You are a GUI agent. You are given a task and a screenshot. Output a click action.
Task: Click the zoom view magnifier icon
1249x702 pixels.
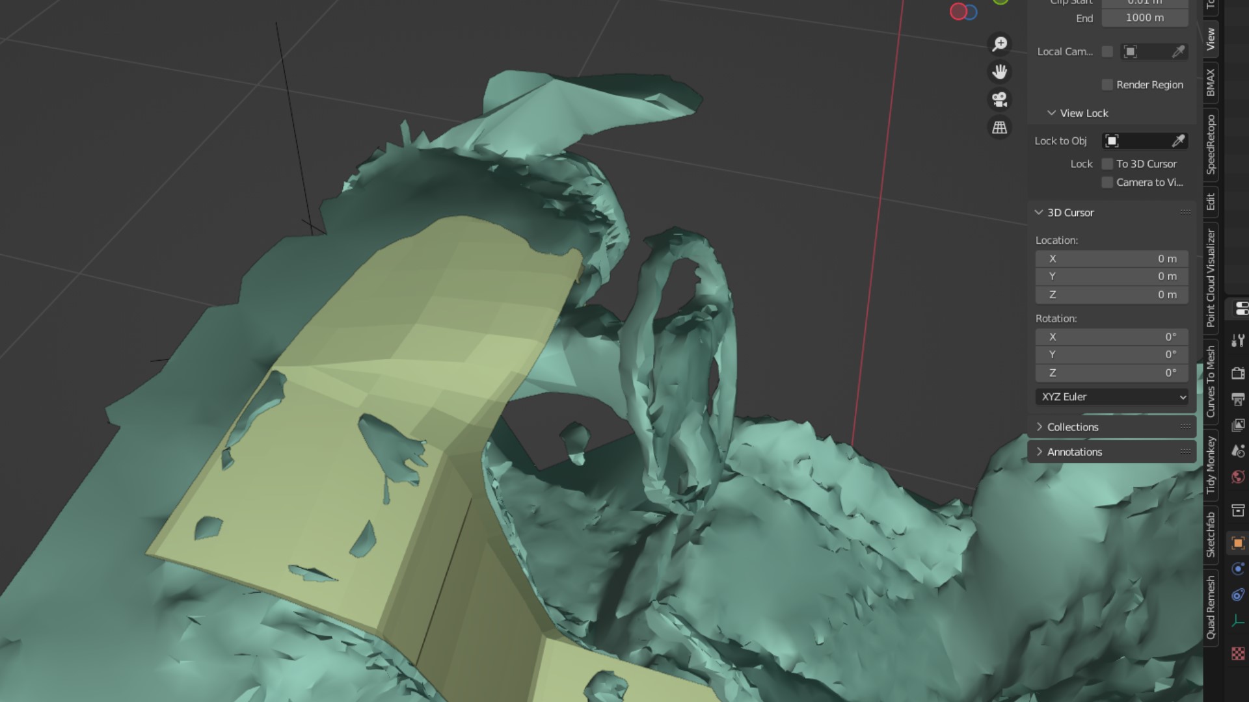(1000, 44)
